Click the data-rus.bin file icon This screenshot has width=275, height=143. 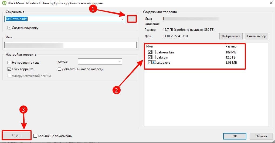pos(154,52)
